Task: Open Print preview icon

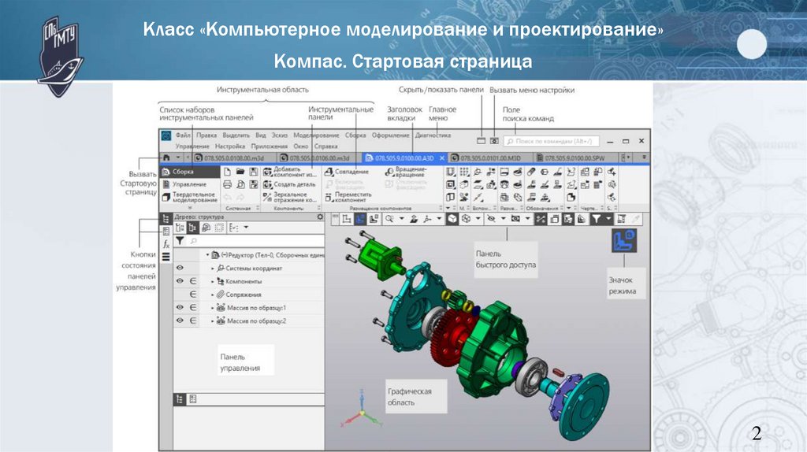Action: (x=240, y=184)
